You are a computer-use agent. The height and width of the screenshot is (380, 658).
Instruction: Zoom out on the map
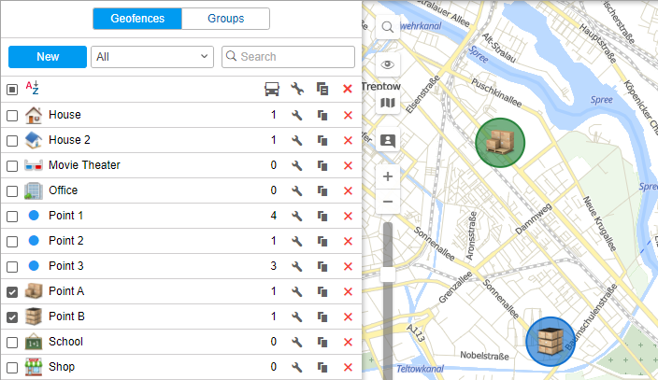pyautogui.click(x=388, y=202)
